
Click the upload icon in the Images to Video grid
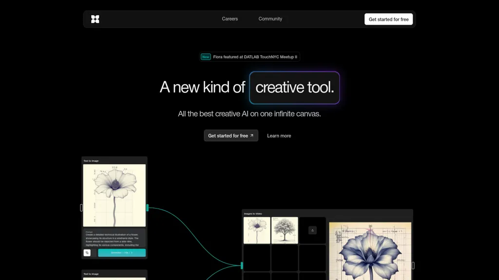pos(312,230)
